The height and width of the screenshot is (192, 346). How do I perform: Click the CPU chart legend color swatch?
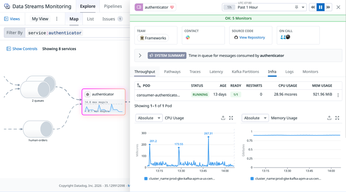tap(146, 178)
